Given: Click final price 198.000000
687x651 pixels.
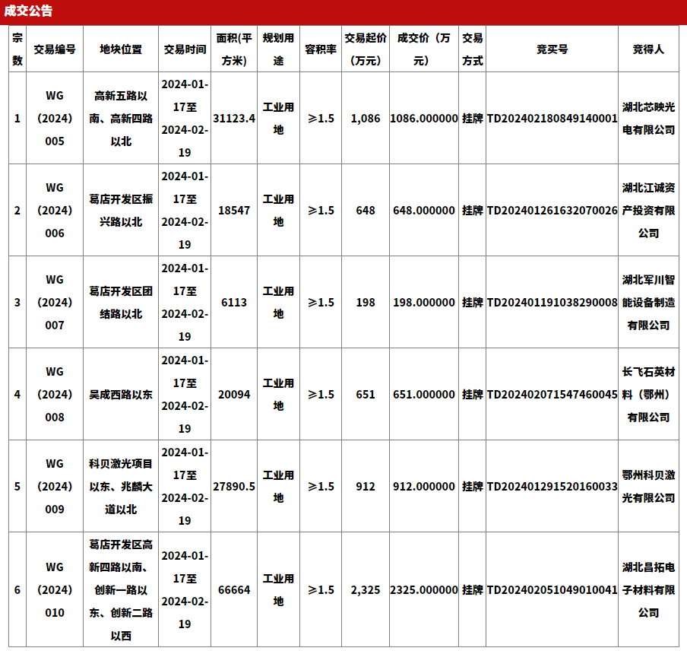Looking at the screenshot, I should [x=424, y=303].
